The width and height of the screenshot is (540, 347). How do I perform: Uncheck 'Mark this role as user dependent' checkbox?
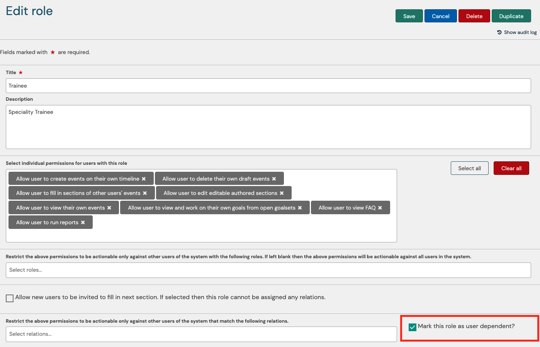(413, 327)
